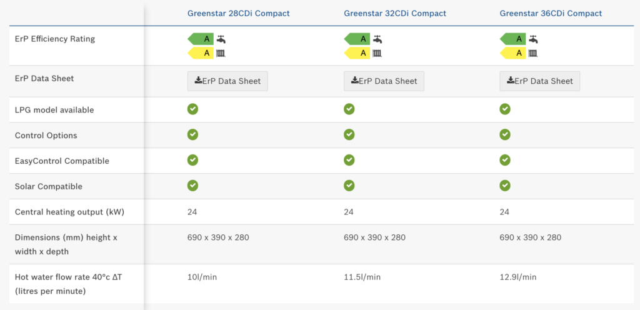
Task: Click the tap icon for 28CDi Compact
Action: click(x=221, y=39)
